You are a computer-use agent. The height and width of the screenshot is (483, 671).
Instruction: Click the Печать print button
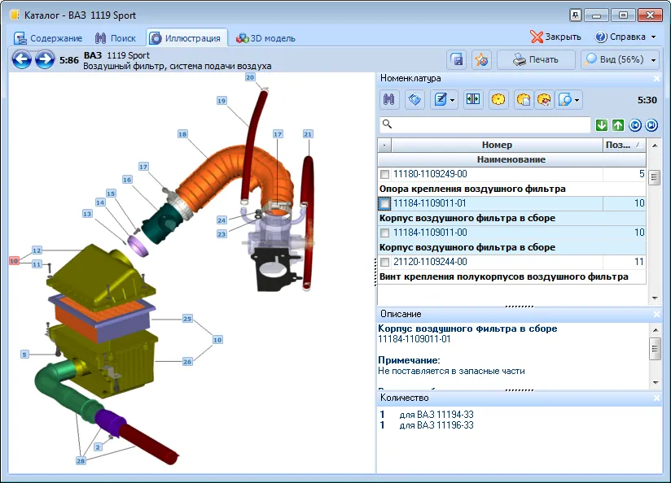(x=536, y=60)
